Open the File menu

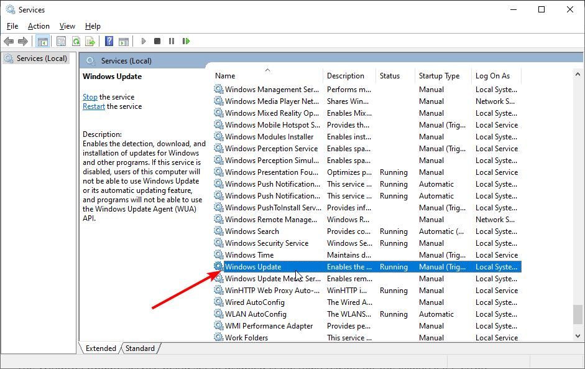(x=12, y=26)
